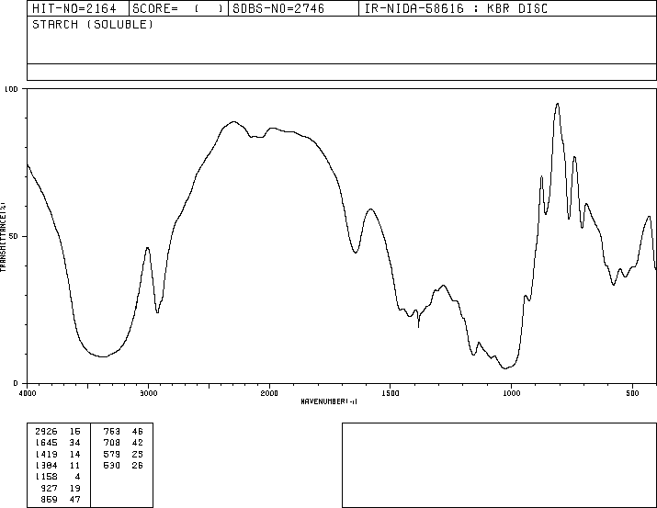Click the 0 label on the y-axis
This screenshot has height=508, width=657.
(x=16, y=383)
